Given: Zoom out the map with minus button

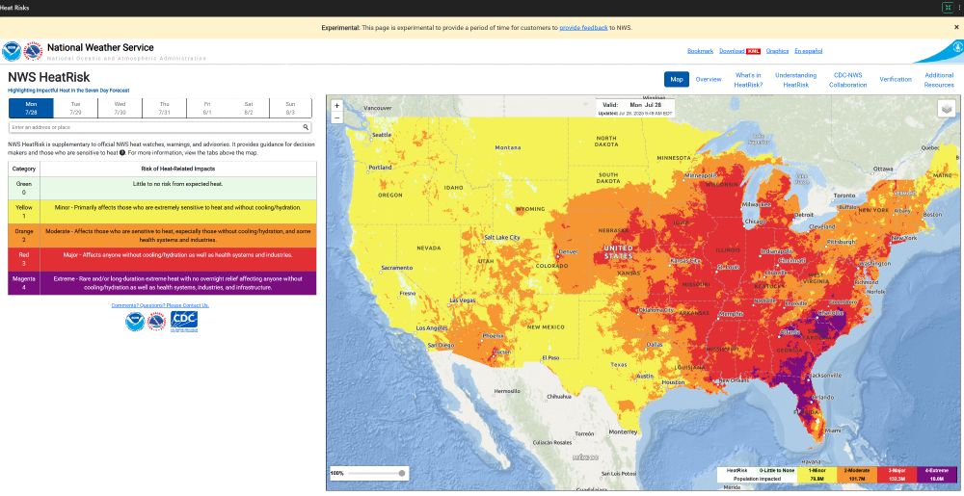Looking at the screenshot, I should [x=336, y=117].
